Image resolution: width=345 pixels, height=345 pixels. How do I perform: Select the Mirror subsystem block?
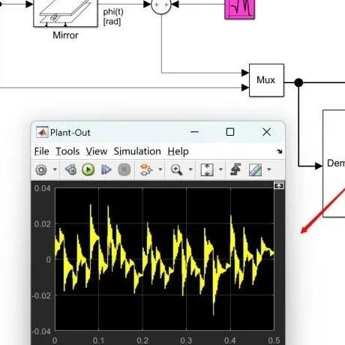pos(65,13)
